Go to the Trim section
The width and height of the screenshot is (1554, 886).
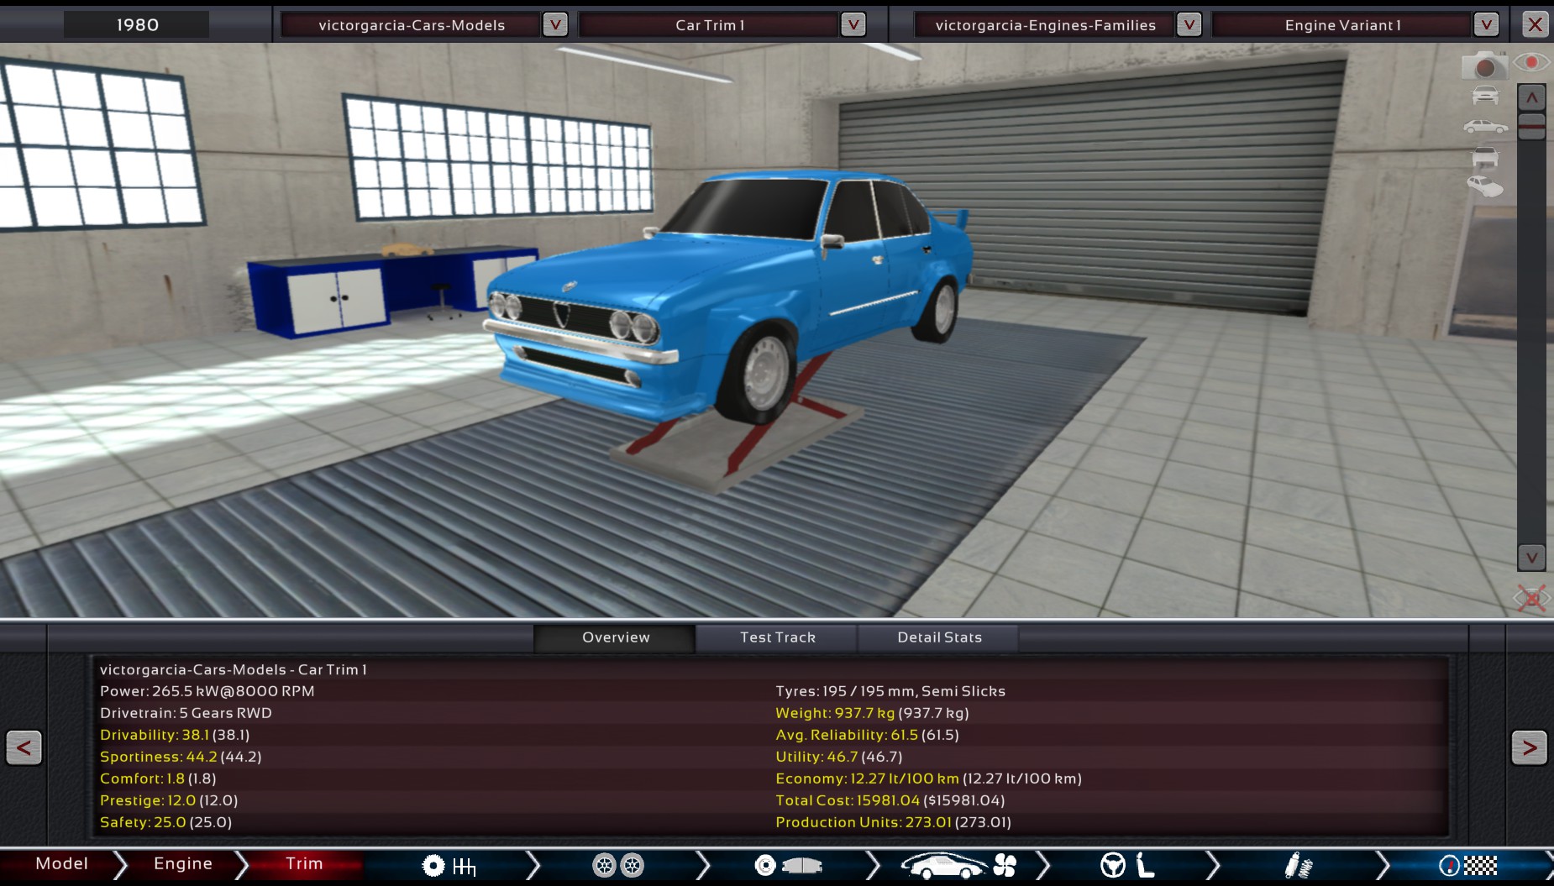(x=304, y=863)
